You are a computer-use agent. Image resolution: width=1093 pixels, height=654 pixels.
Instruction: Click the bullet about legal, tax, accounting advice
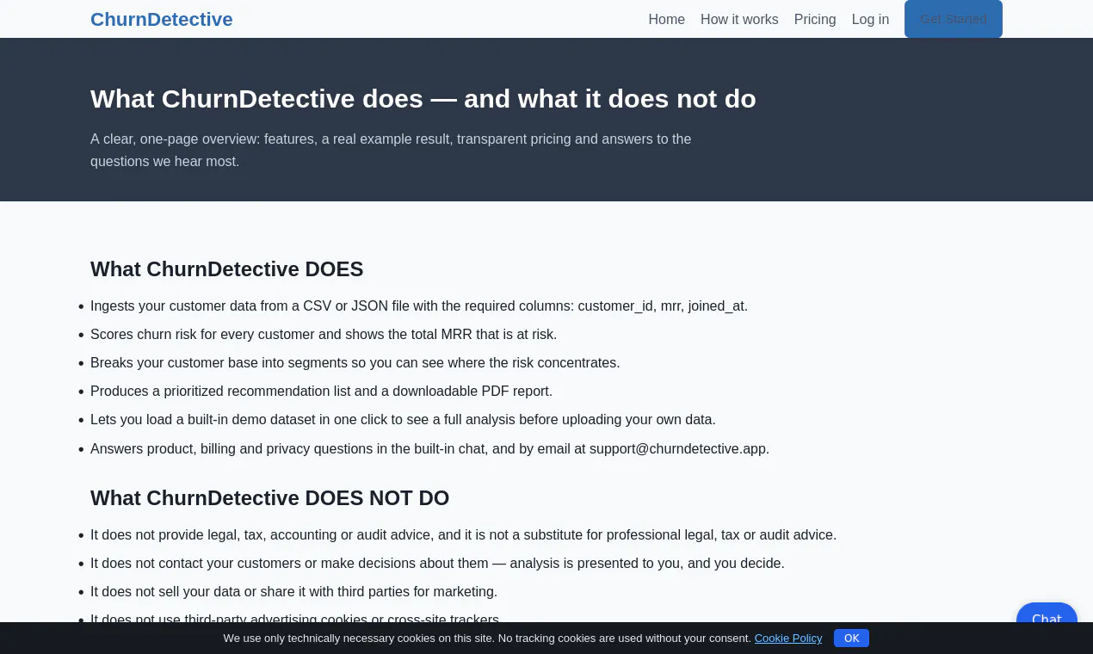point(464,534)
